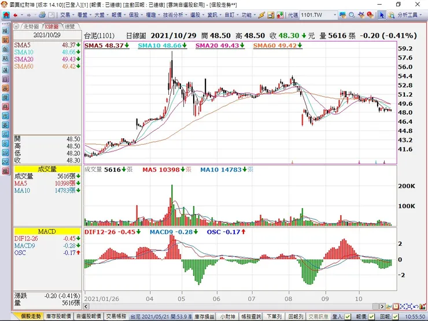Click the printer icon in toolbar
The height and width of the screenshot is (321, 428).
point(42,15)
